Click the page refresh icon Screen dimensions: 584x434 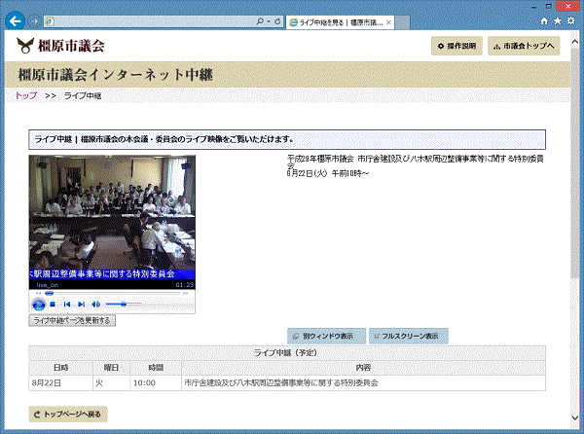click(277, 21)
